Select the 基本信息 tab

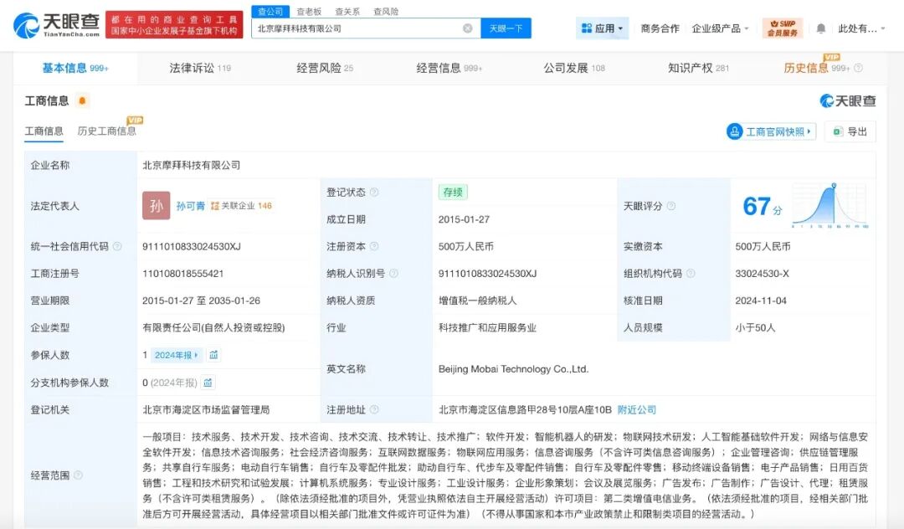(75, 68)
